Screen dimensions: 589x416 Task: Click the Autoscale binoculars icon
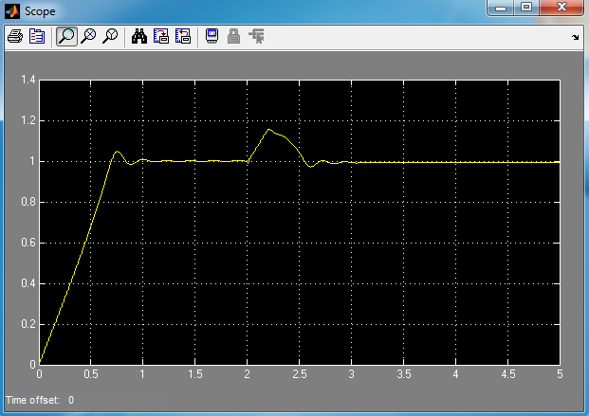(x=139, y=37)
